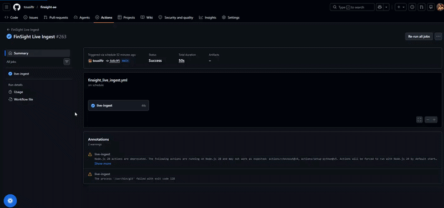Open your issues from the header icon
Image resolution: width=444 pixels, height=208 pixels.
412,7
